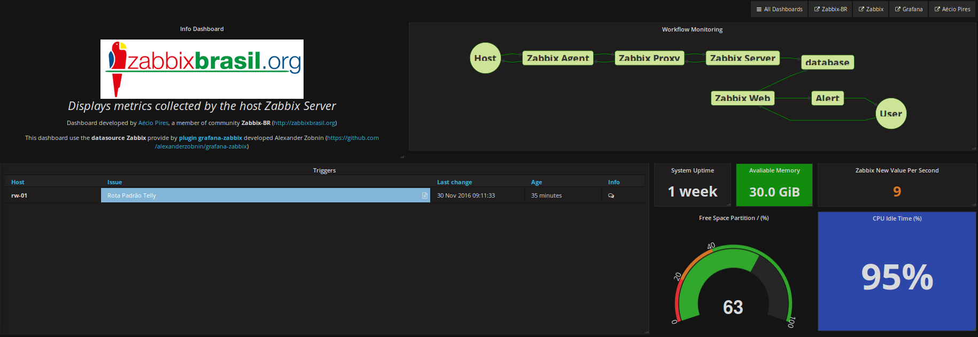The width and height of the screenshot is (978, 337).
Task: Click the Workflow Monitoring panel title
Action: (x=692, y=29)
